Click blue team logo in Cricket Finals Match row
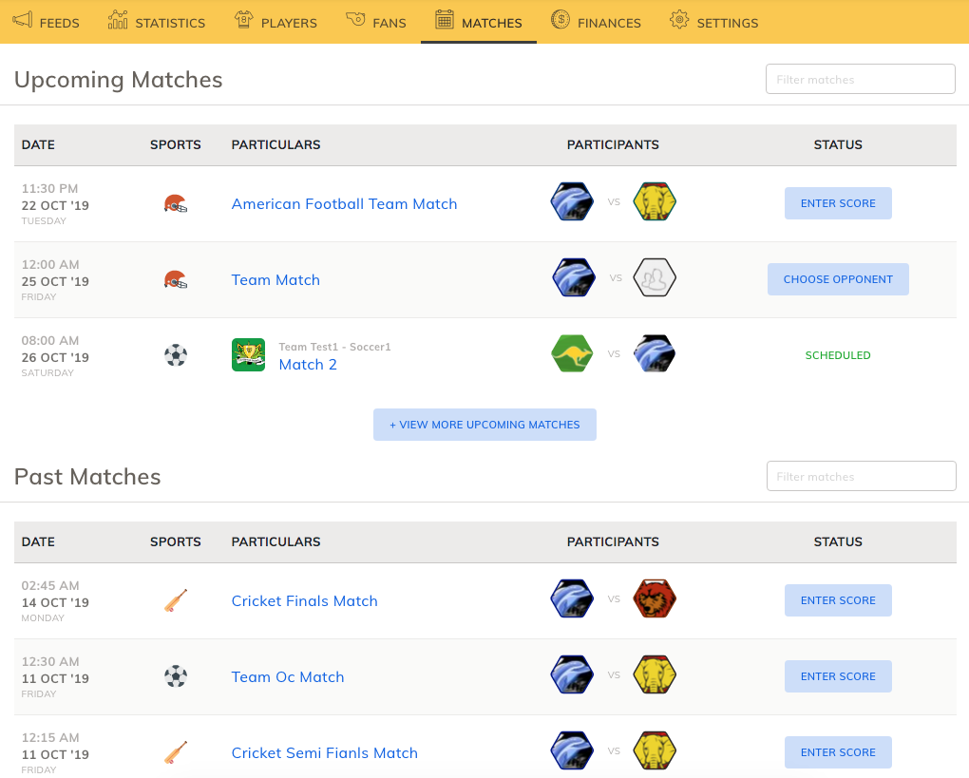The width and height of the screenshot is (969, 778). point(572,598)
